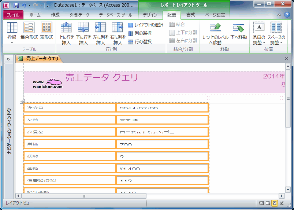The height and width of the screenshot is (210, 294).
Task: Click the Save icon in quick access toolbar
Action: 16,5
